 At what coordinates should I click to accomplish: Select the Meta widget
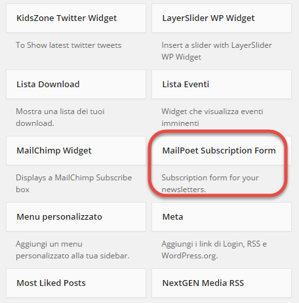222,216
